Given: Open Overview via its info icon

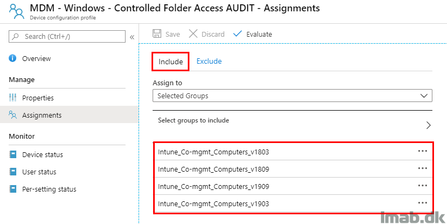Looking at the screenshot, I should pyautogui.click(x=13, y=58).
